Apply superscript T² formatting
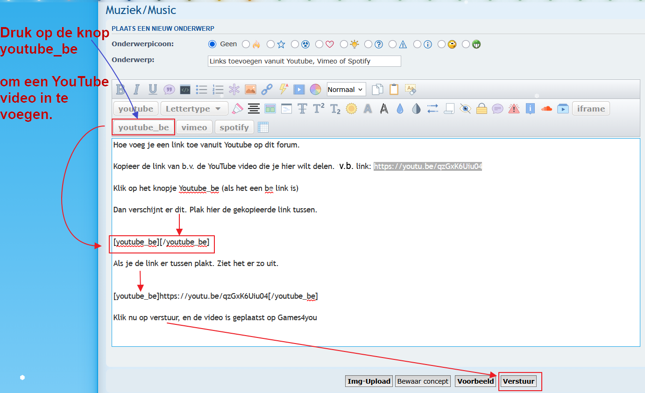The width and height of the screenshot is (645, 393). point(319,109)
